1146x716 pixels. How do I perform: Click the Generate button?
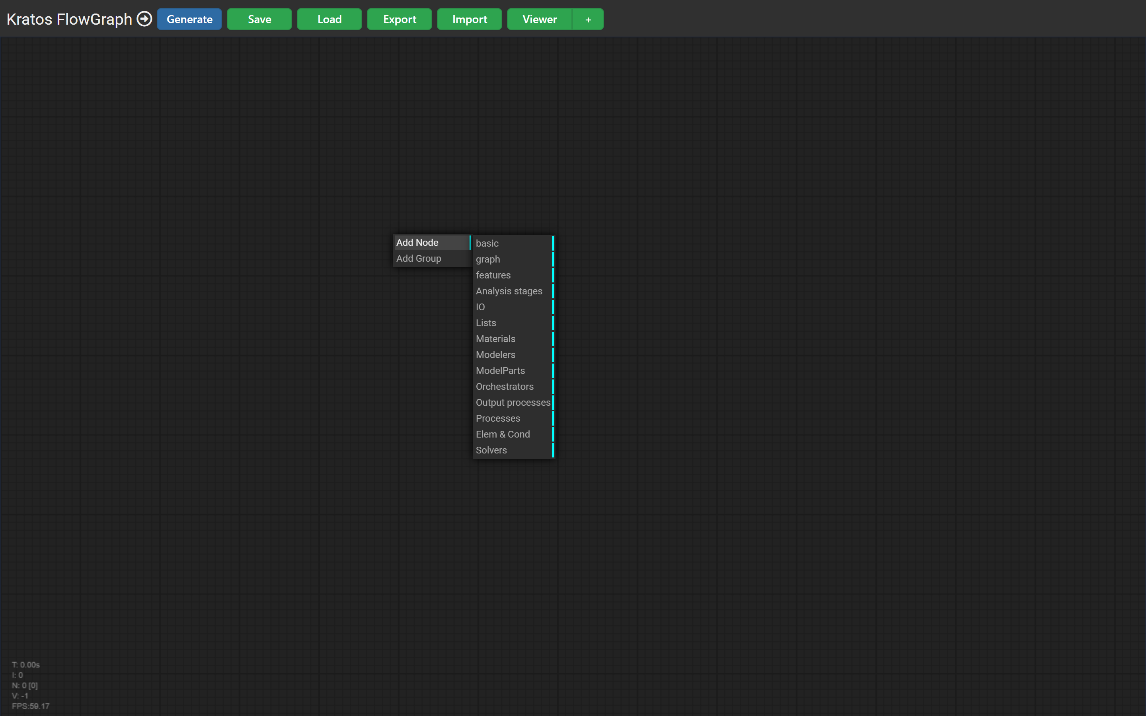[x=189, y=19]
